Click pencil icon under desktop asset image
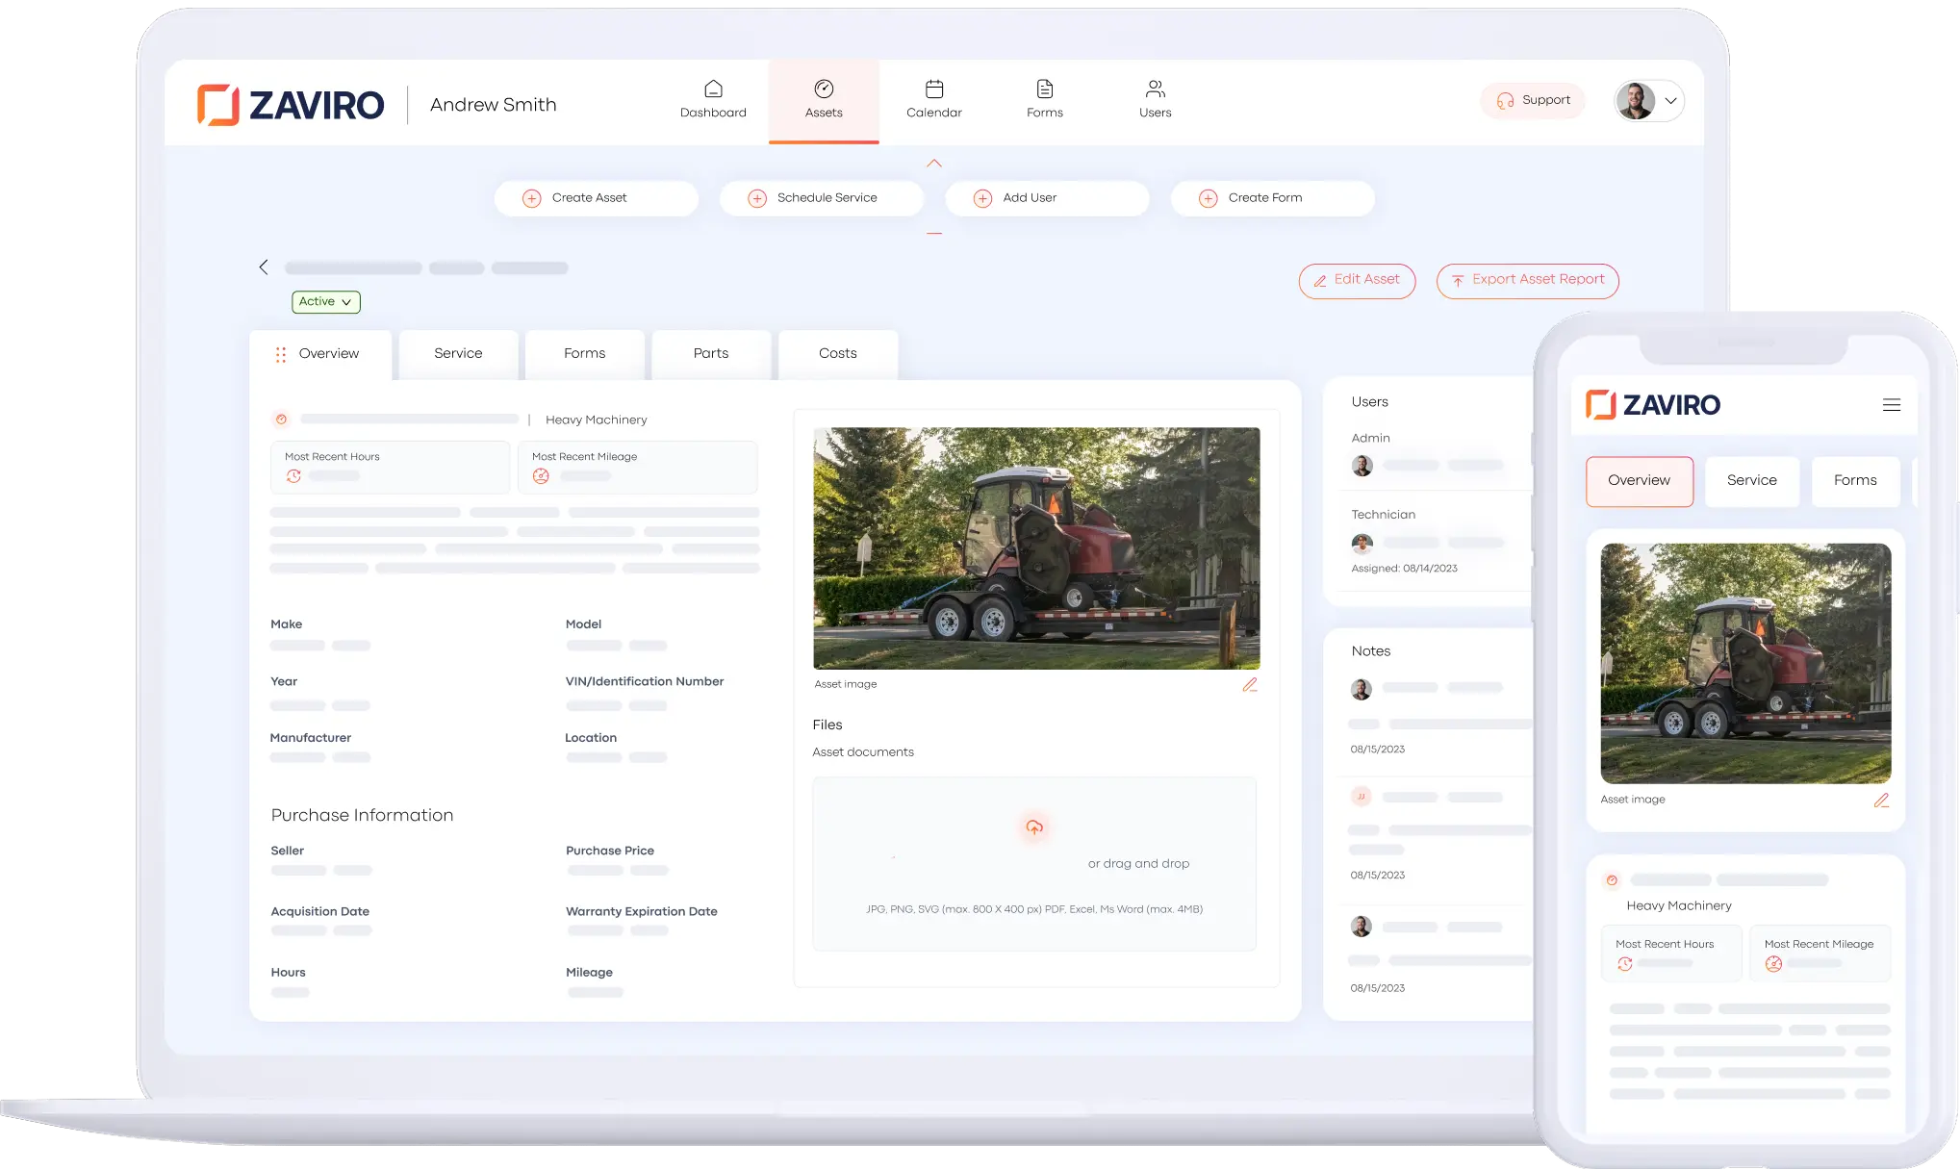The height and width of the screenshot is (1170, 1960). (x=1249, y=685)
